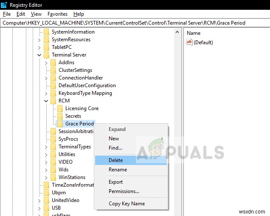The image size is (270, 216).
Task: Click the ab string icon beside (Default)
Action: [189, 42]
